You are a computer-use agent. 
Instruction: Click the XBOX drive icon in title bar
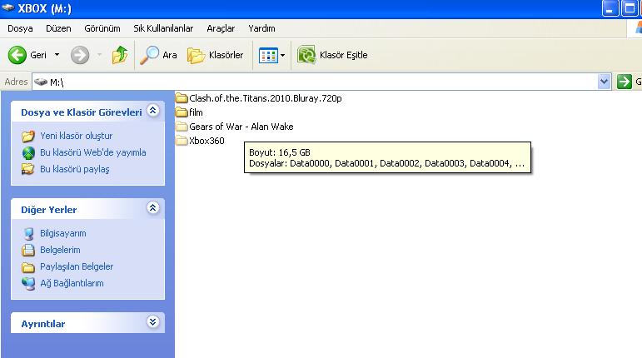pos(7,8)
